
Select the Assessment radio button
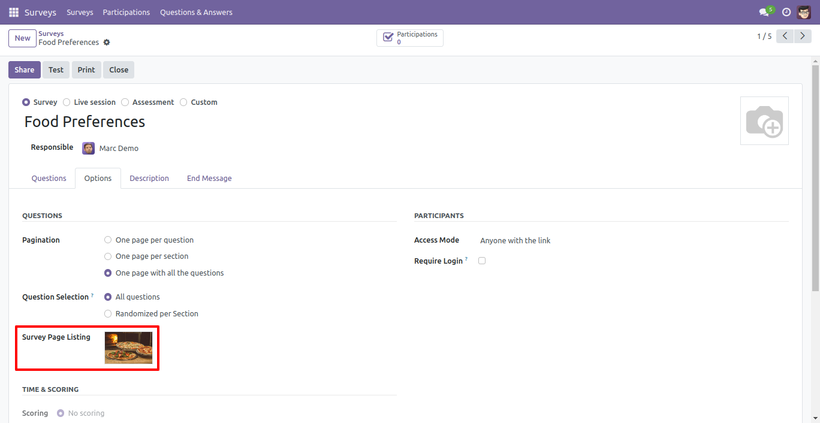(x=125, y=102)
